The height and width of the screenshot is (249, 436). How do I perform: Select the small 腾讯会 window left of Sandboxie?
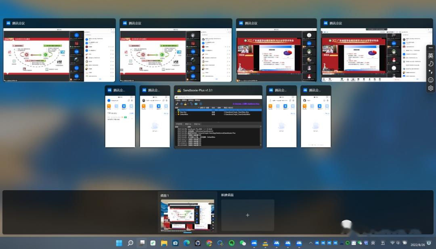155,116
